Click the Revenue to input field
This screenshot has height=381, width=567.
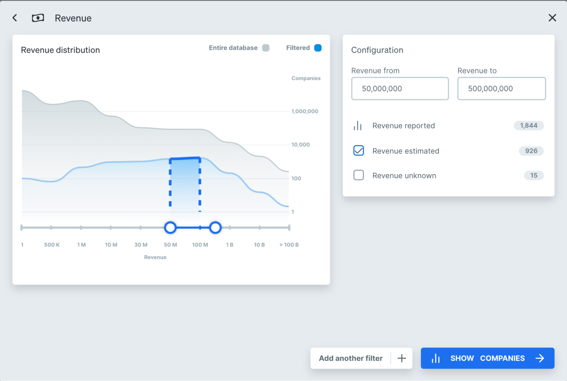click(x=501, y=88)
